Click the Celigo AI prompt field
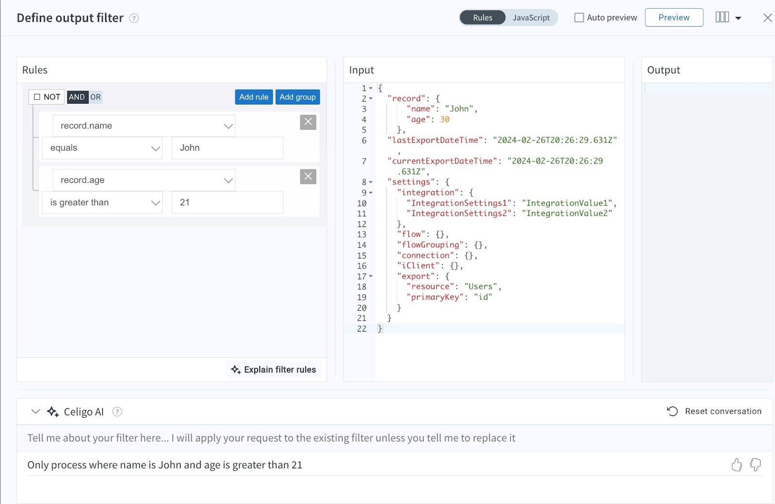The image size is (775, 504). pyautogui.click(x=394, y=438)
